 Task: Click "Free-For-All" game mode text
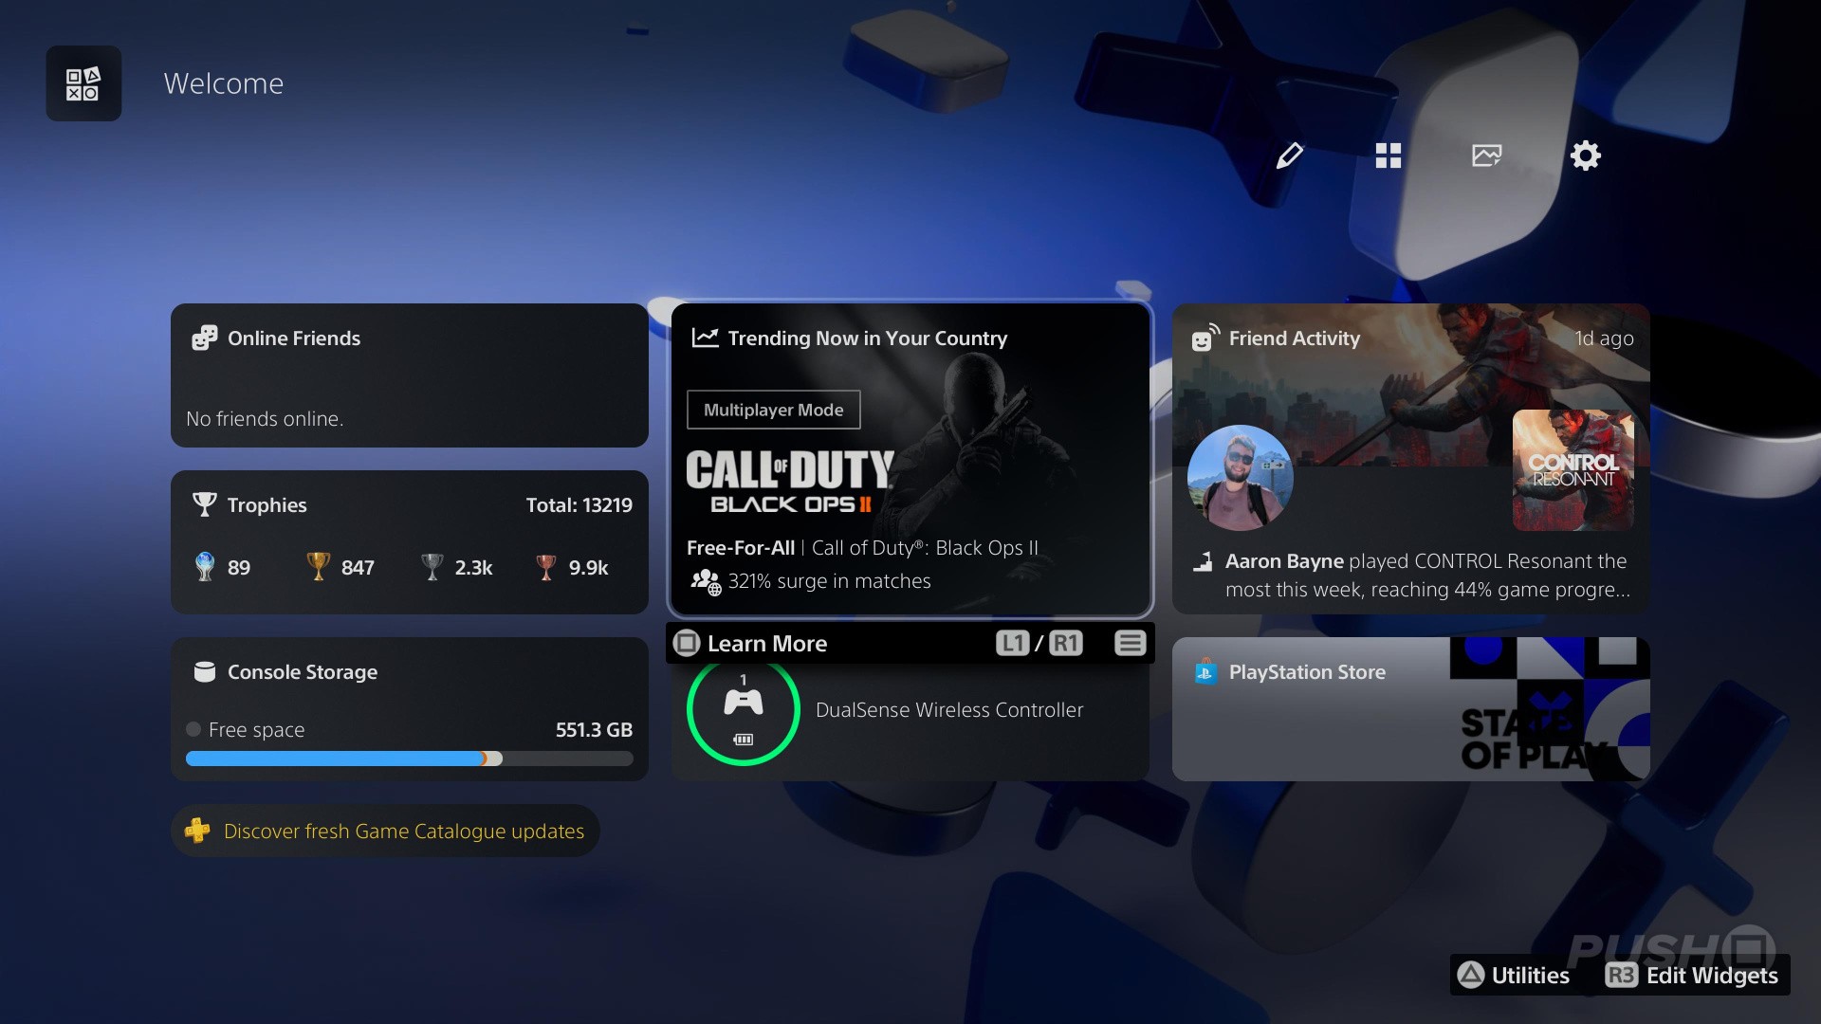tap(741, 548)
